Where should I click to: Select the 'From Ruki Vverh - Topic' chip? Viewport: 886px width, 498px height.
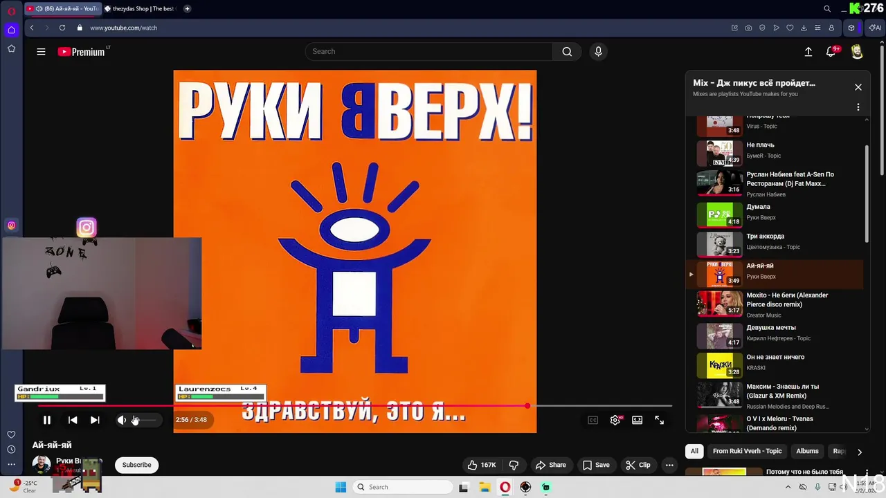coord(748,451)
